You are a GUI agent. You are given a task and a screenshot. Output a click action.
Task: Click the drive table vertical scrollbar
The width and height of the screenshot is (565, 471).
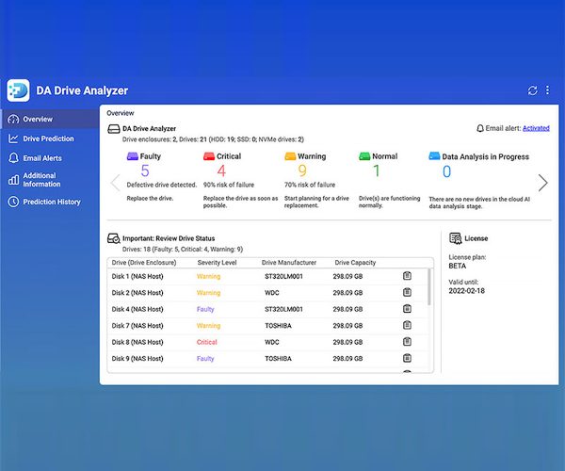pyautogui.click(x=429, y=287)
